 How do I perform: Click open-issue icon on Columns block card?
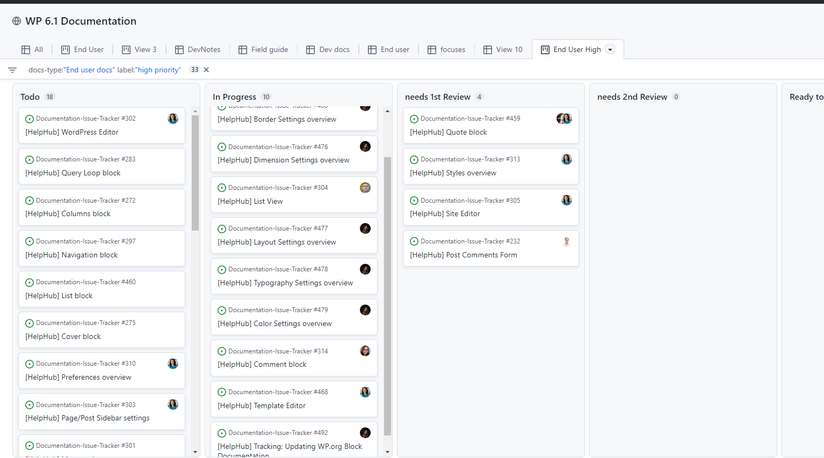(30, 201)
